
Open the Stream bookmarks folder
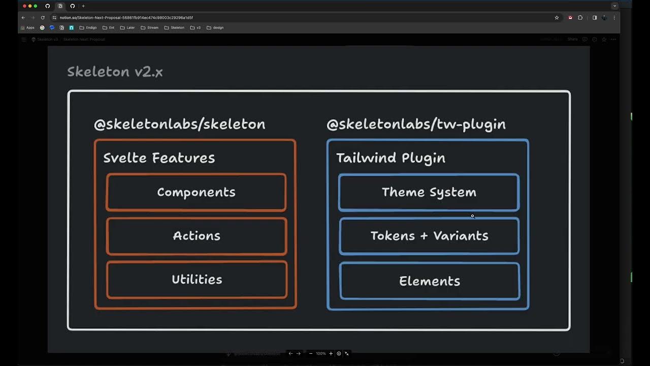[x=150, y=27]
